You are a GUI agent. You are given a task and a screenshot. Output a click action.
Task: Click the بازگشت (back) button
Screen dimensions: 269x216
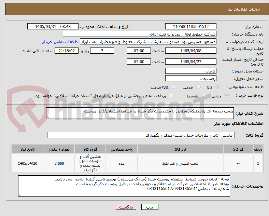pyautogui.click(x=126, y=207)
